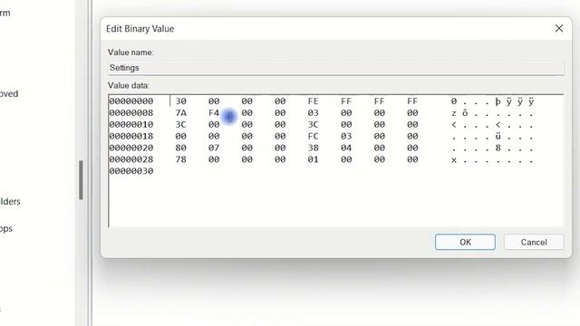Viewport: 580px width, 326px height.
Task: Close the Edit Binary Value dialog
Action: coord(559,28)
